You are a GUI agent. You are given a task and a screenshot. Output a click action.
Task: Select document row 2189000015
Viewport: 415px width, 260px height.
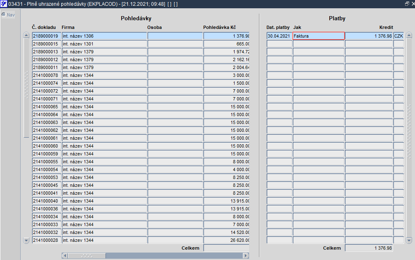(47, 44)
